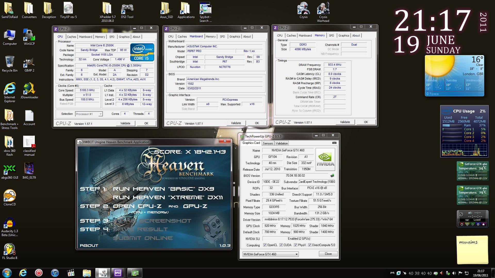Click the cancel timer circle icon on gadget
This screenshot has height=278, width=495.
pyautogui.click(x=461, y=214)
